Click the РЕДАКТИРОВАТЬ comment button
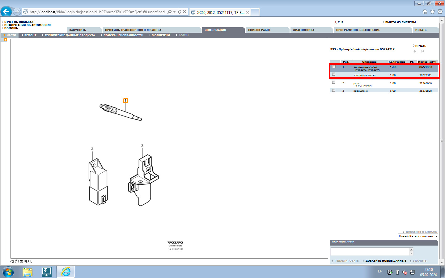The image size is (445, 278). click(347, 261)
